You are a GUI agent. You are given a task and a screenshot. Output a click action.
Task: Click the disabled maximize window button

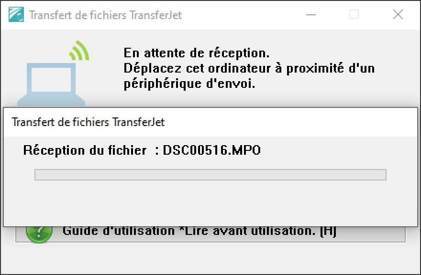pyautogui.click(x=354, y=14)
